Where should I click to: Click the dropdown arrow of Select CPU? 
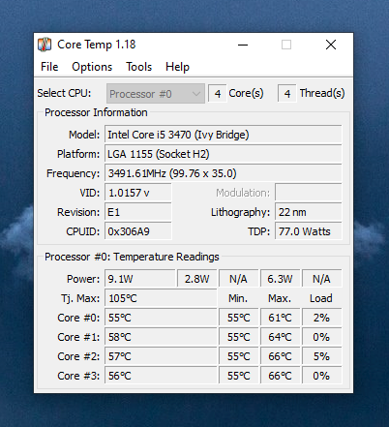click(x=196, y=94)
